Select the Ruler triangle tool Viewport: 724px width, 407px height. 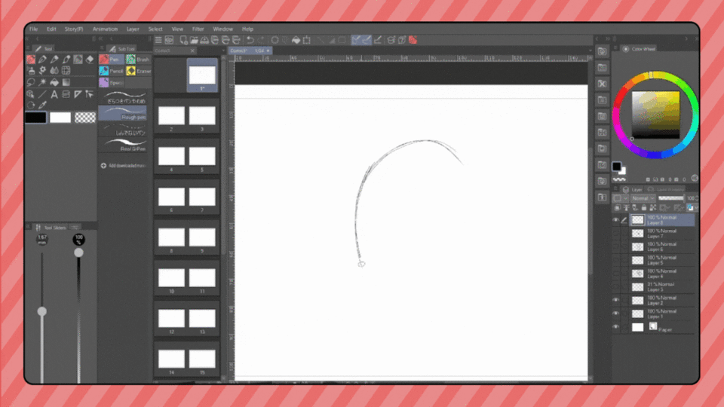pos(78,94)
